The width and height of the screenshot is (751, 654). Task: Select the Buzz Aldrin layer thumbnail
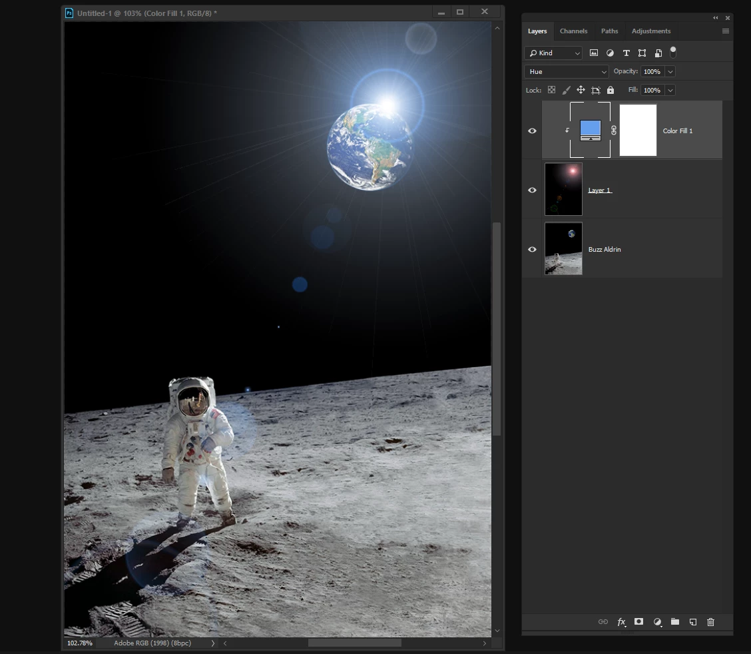[564, 248]
